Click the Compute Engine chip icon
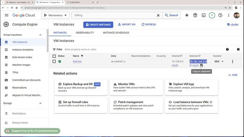This screenshot has width=244, height=137. pos(6,24)
